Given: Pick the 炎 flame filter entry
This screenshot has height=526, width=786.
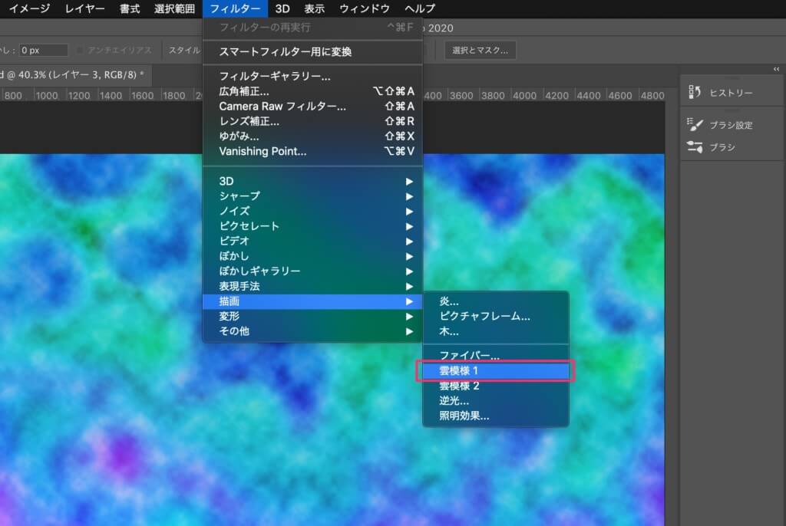Looking at the screenshot, I should click(448, 301).
